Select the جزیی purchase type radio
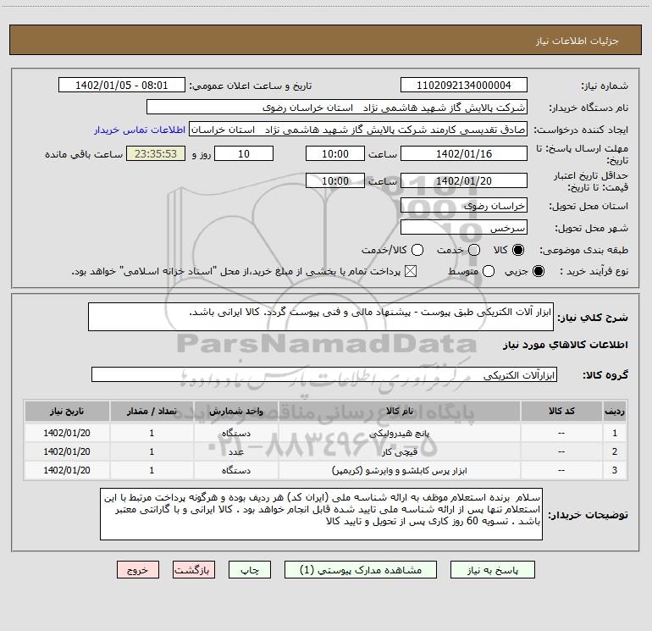The width and height of the screenshot is (652, 631). [x=538, y=271]
